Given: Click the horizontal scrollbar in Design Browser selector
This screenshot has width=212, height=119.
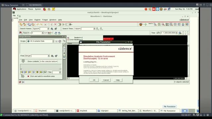Looking at the screenshot, I should 40,69.
